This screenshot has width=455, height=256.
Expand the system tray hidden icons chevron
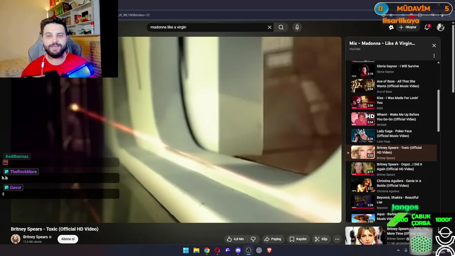pos(398,251)
